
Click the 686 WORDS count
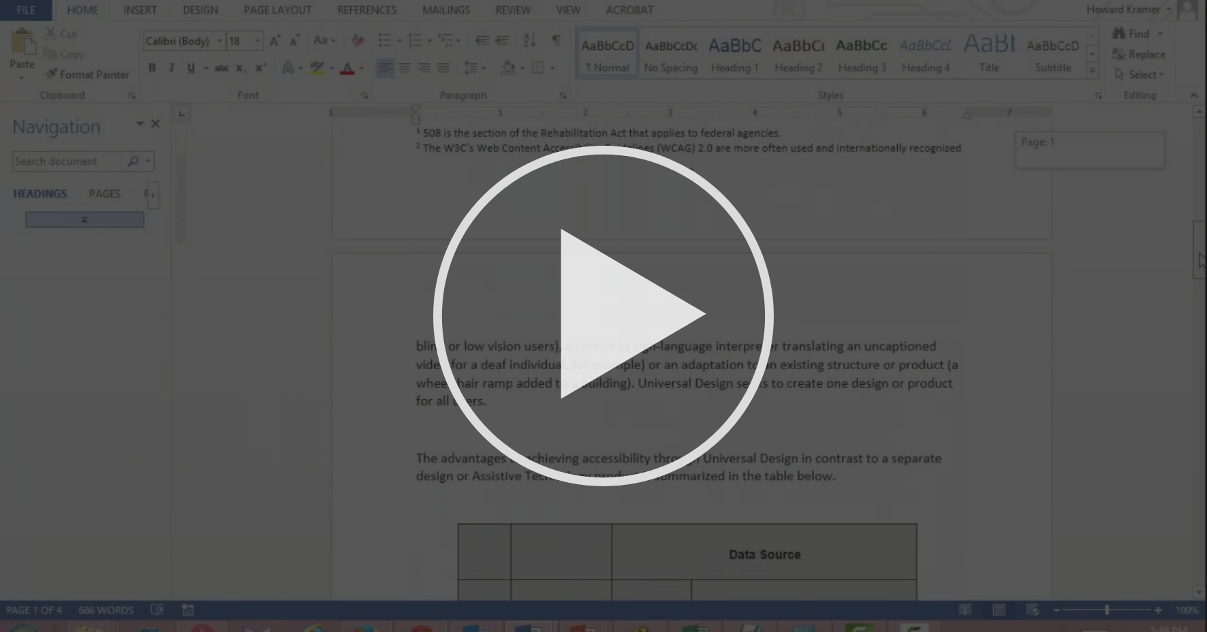[x=106, y=610]
